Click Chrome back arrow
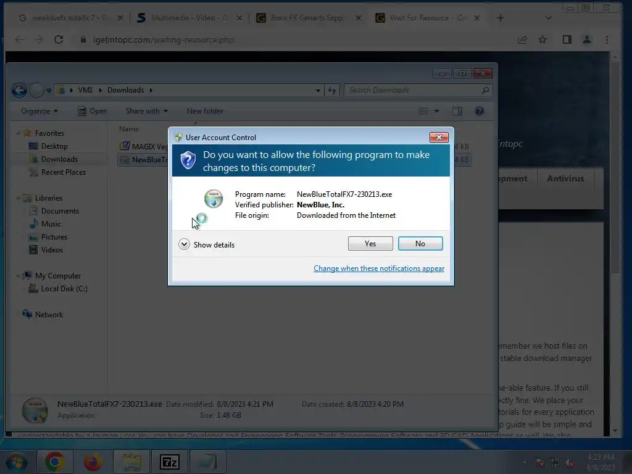632x474 pixels. tap(19, 40)
